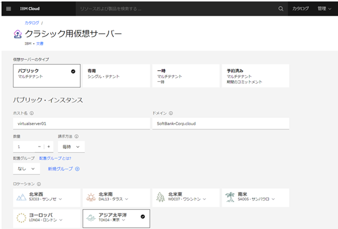Click the search magnifier icon
Screen dimensions: 338x229
(281, 9)
